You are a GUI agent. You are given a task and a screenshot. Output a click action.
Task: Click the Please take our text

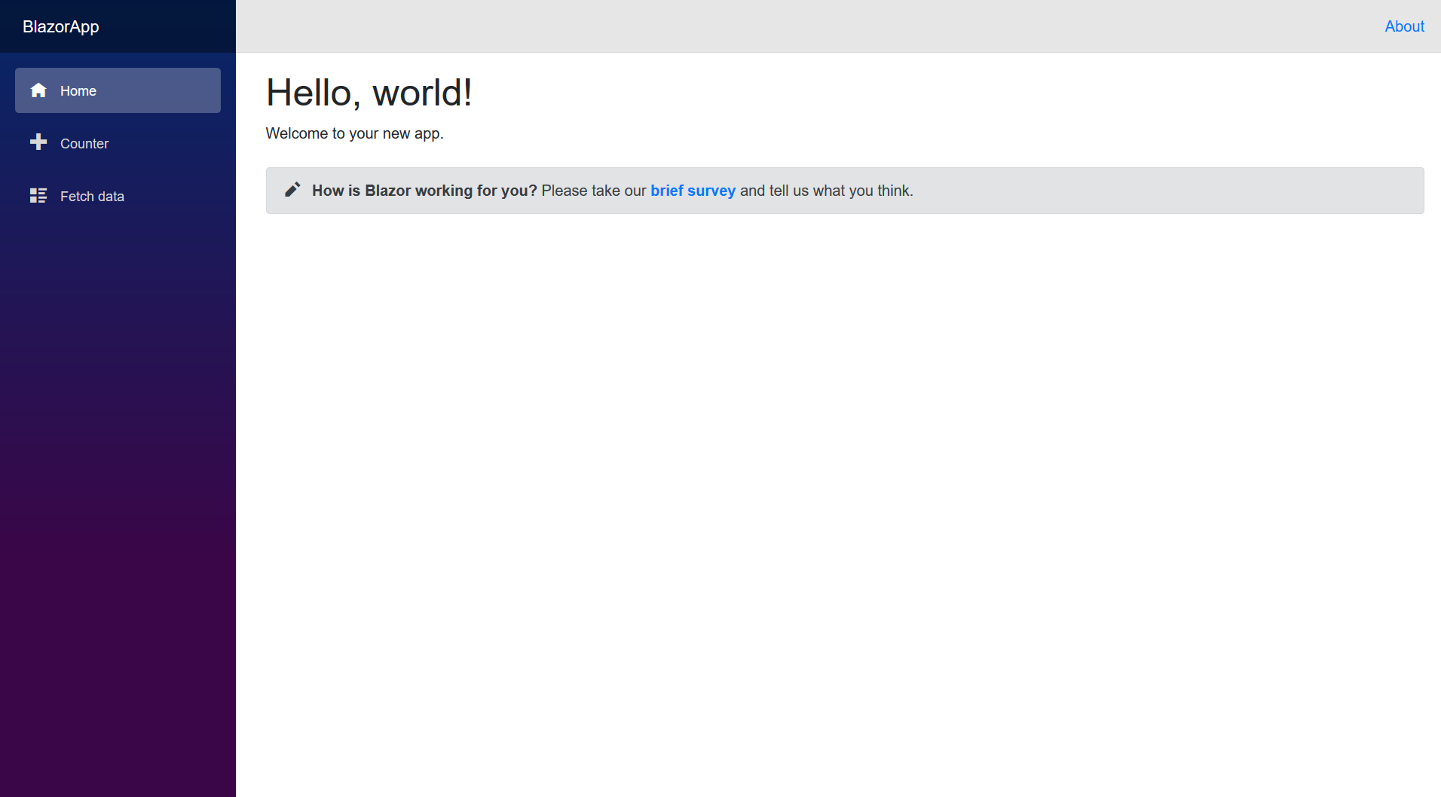(594, 191)
